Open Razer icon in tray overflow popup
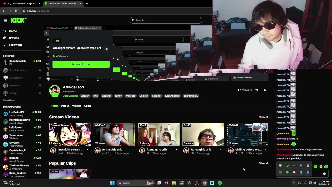332x187 pixels. tap(287, 165)
